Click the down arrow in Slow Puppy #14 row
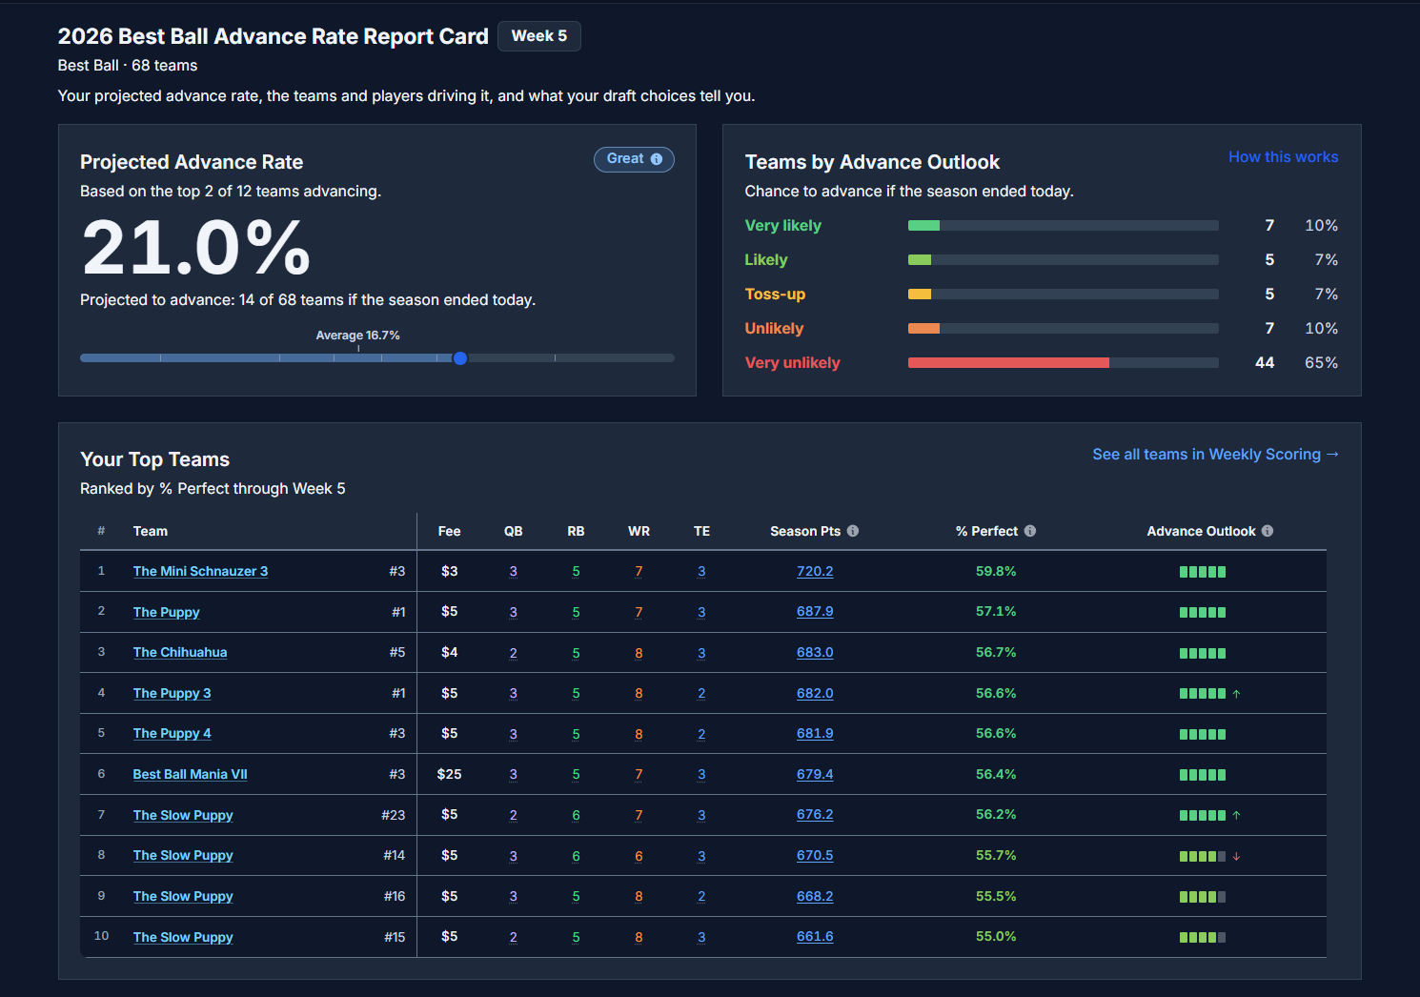This screenshot has height=997, width=1420. coord(1236,857)
